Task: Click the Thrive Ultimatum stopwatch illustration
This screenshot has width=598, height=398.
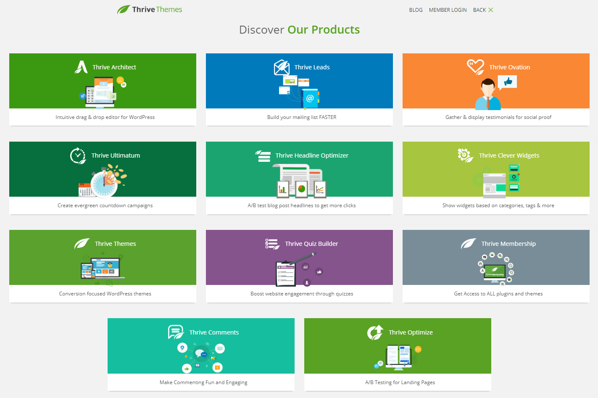Action: [x=103, y=181]
